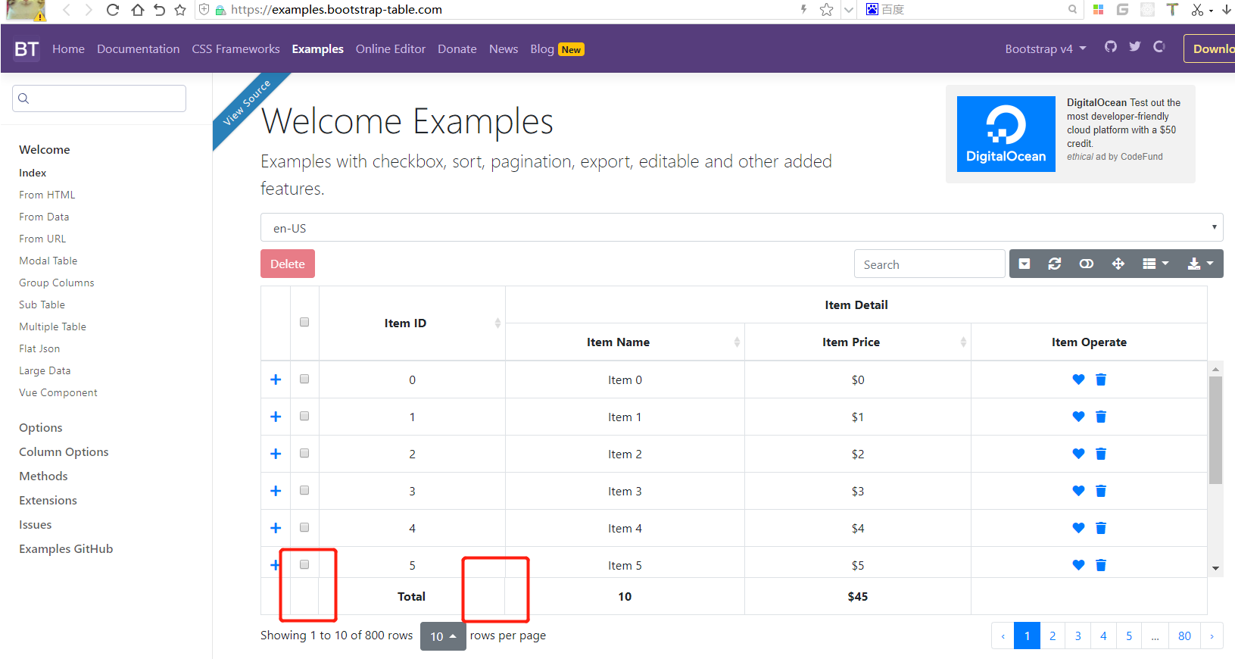Open the Blog nav item
Image resolution: width=1235 pixels, height=659 pixels.
point(542,48)
